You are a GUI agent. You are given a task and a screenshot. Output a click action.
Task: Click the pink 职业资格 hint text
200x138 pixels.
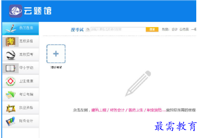(154, 110)
